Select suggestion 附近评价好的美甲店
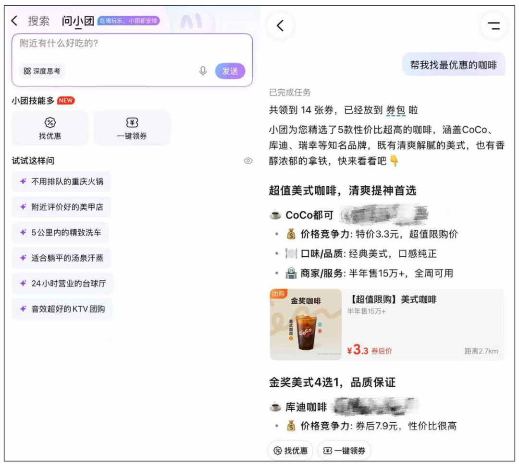The height and width of the screenshot is (464, 519). (61, 207)
